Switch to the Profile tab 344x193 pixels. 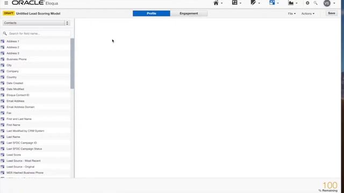tap(152, 13)
